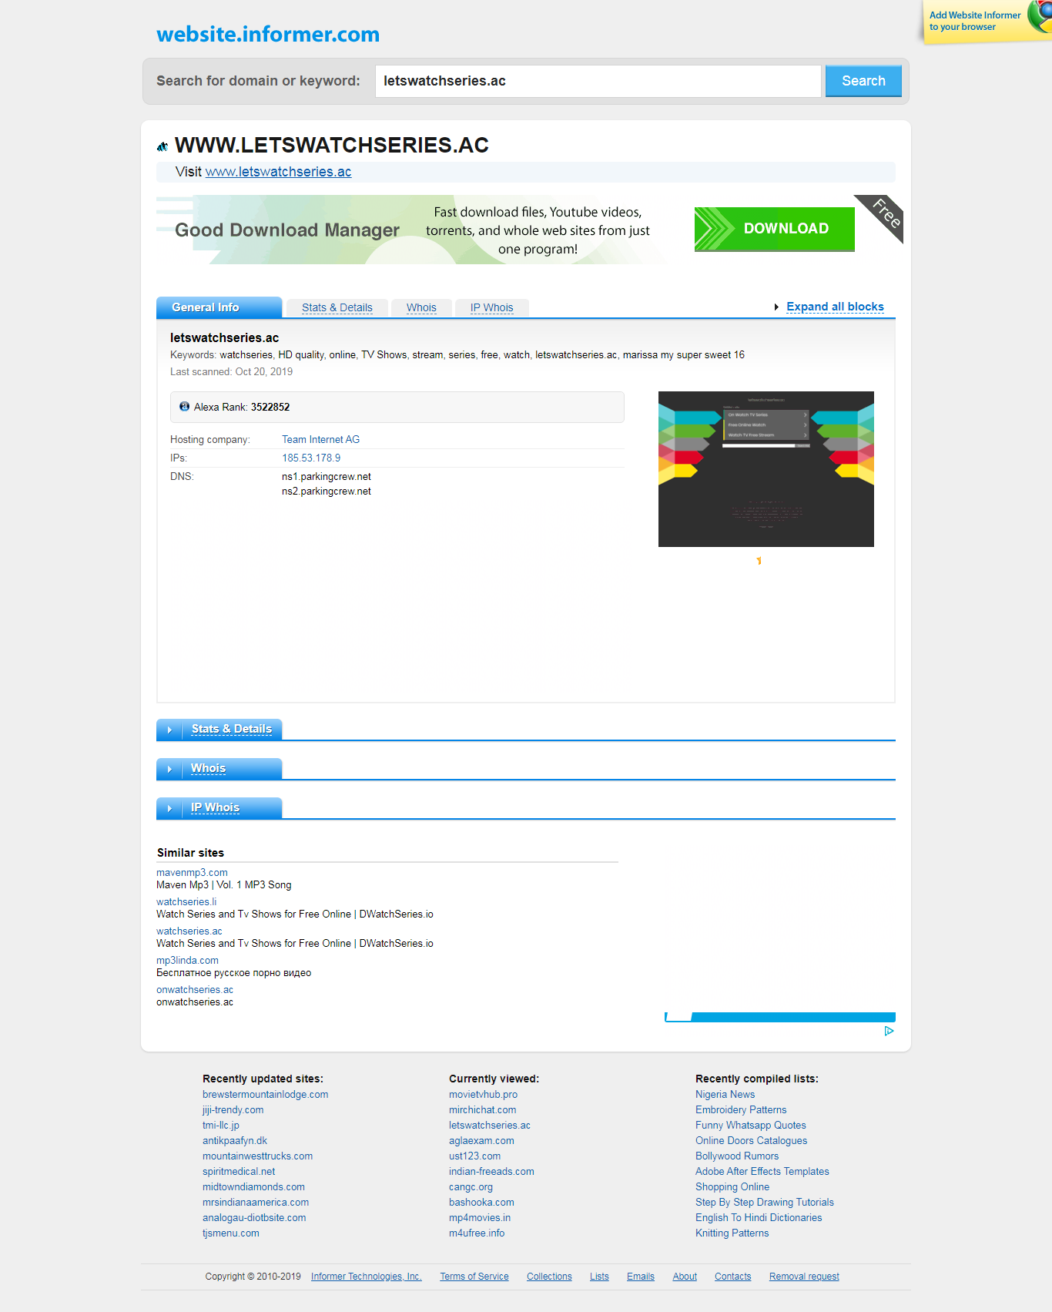Click the Chrome icon in the browser add-on banner

pos(1040,17)
